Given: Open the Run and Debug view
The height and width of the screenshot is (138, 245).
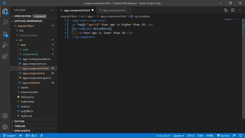Looking at the screenshot, I should pyautogui.click(x=5, y=45).
